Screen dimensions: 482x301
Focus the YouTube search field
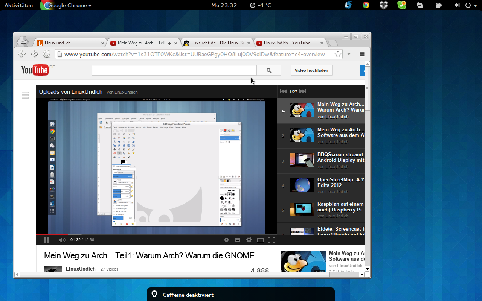pyautogui.click(x=174, y=70)
